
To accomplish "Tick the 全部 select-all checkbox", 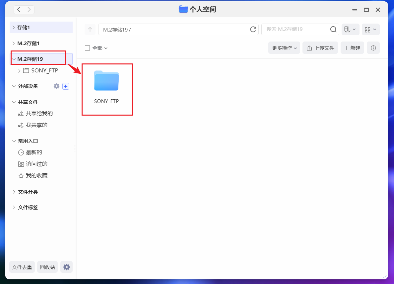I will [x=88, y=48].
